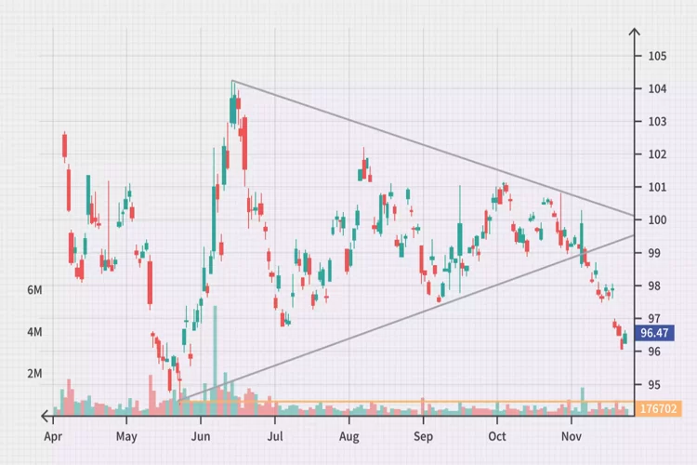Click the 97 price axis label
Viewport: 697px width, 465px height.
(654, 319)
